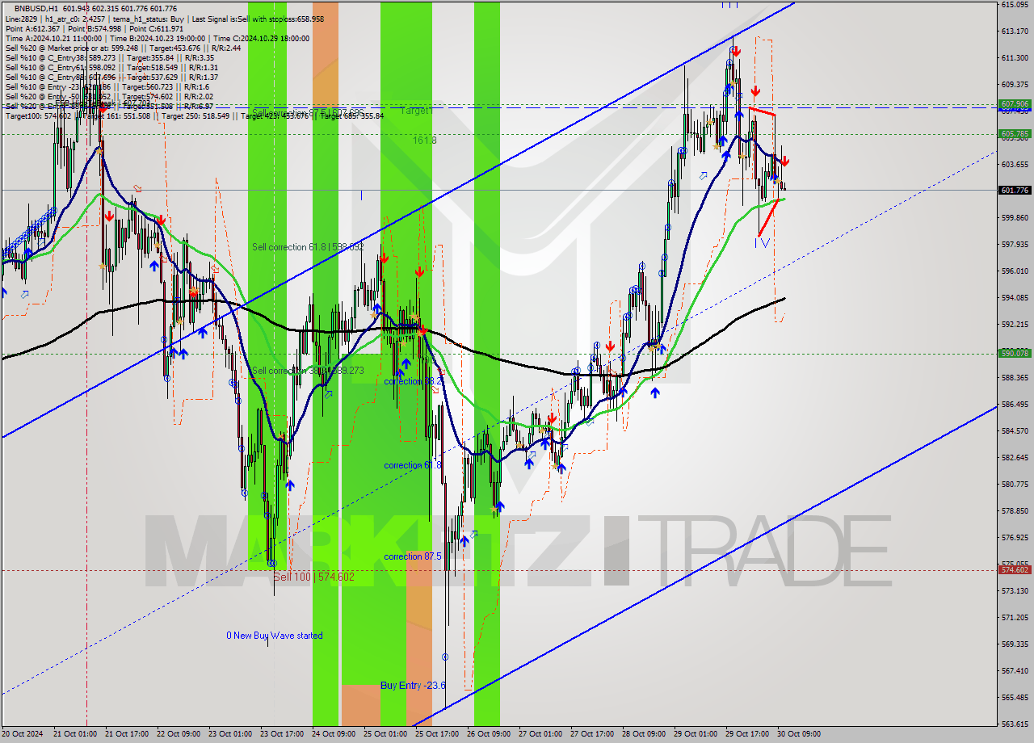
Task: Select the 597.935 price axis label
Action: [x=1014, y=245]
